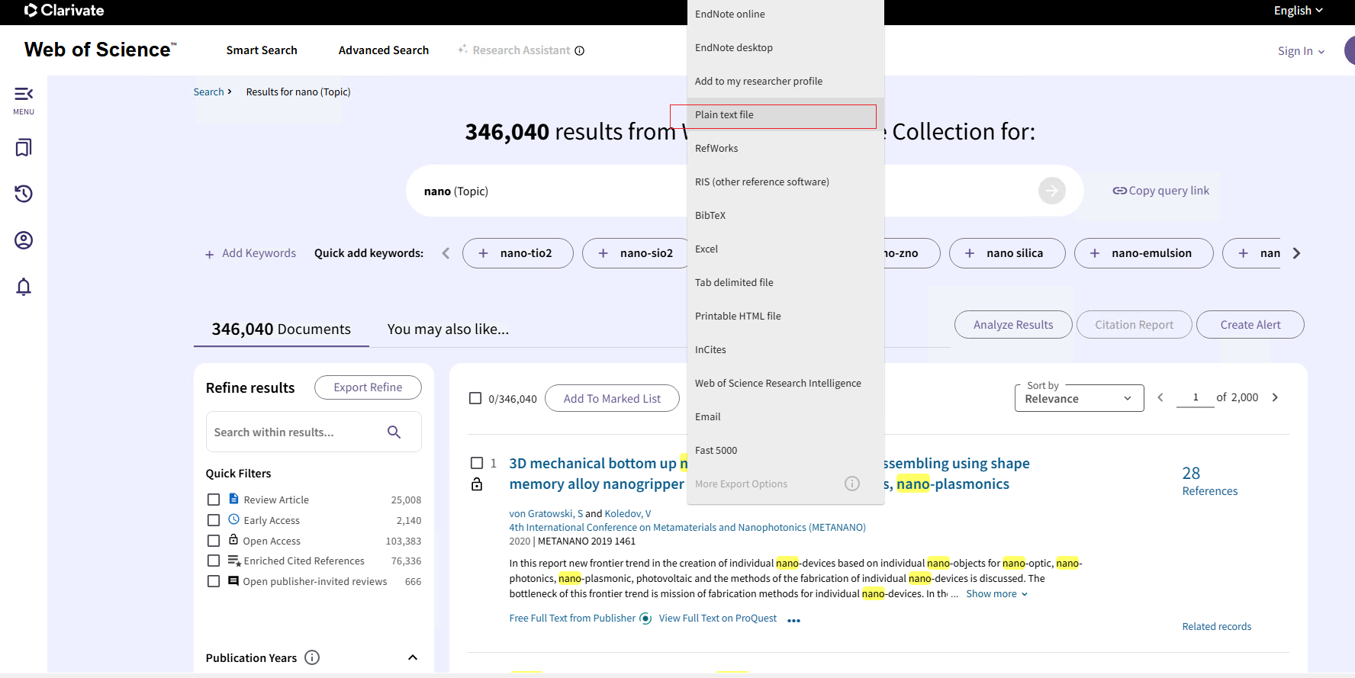Click the Create Alert button
This screenshot has height=678, width=1355.
1250,325
